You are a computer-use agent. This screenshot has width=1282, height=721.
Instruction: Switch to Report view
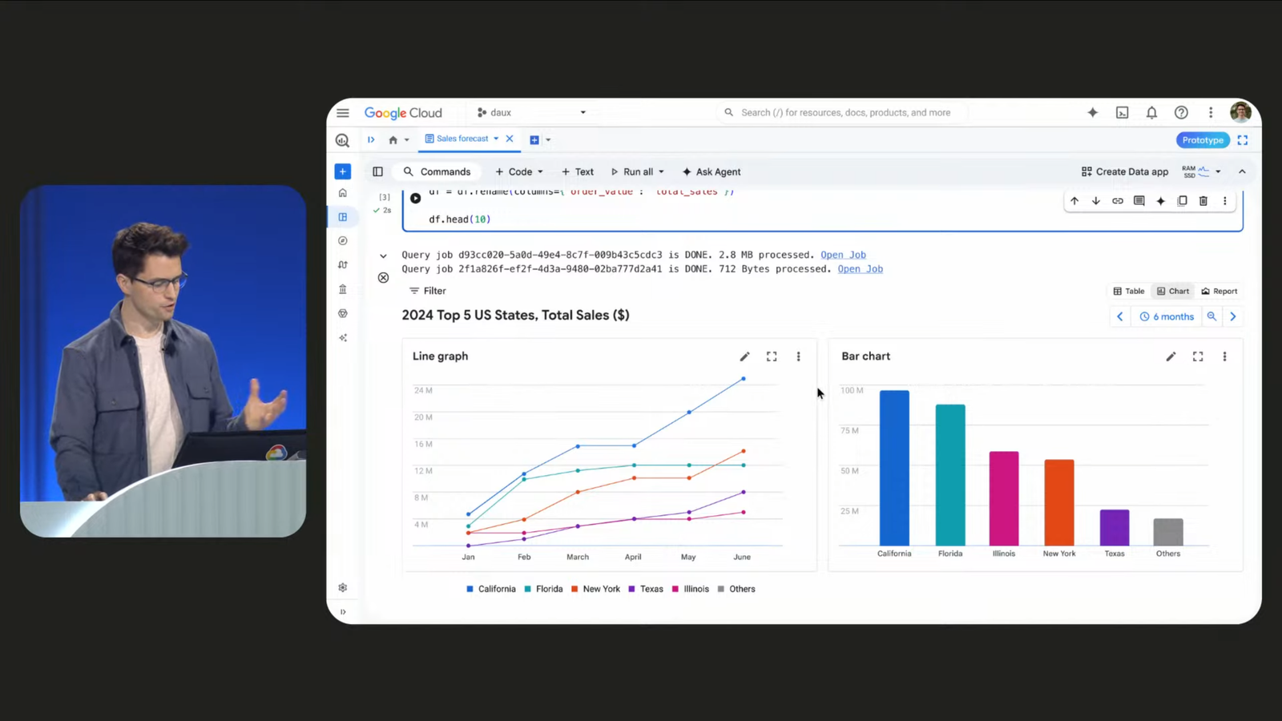pyautogui.click(x=1219, y=292)
